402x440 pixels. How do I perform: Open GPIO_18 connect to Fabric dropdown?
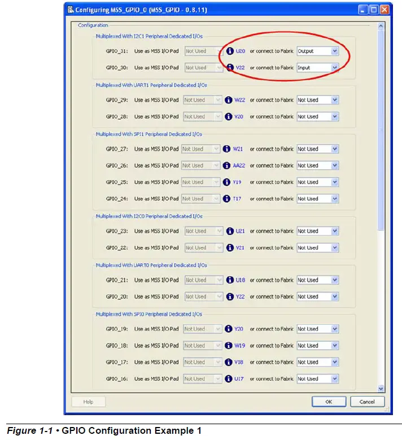[317, 346]
